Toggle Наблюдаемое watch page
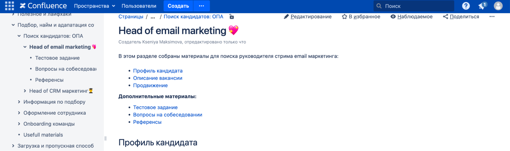 point(411,17)
